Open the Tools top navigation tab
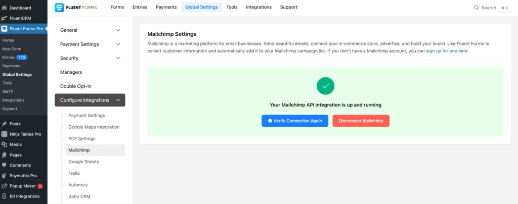This screenshot has height=204, width=518. coord(232,7)
